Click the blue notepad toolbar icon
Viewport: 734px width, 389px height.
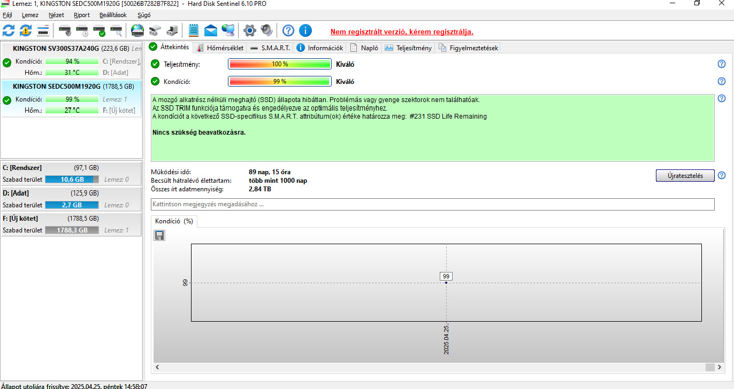(194, 30)
